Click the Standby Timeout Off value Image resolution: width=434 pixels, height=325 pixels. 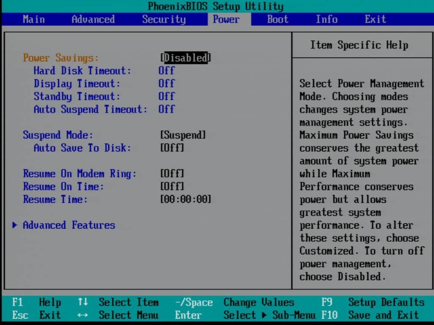pos(167,96)
